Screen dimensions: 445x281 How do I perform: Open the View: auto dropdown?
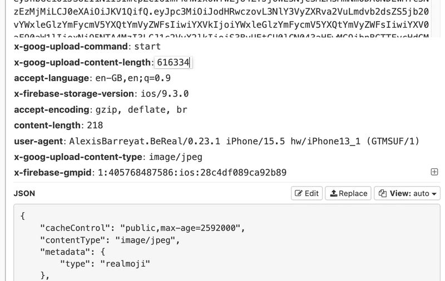click(x=407, y=193)
